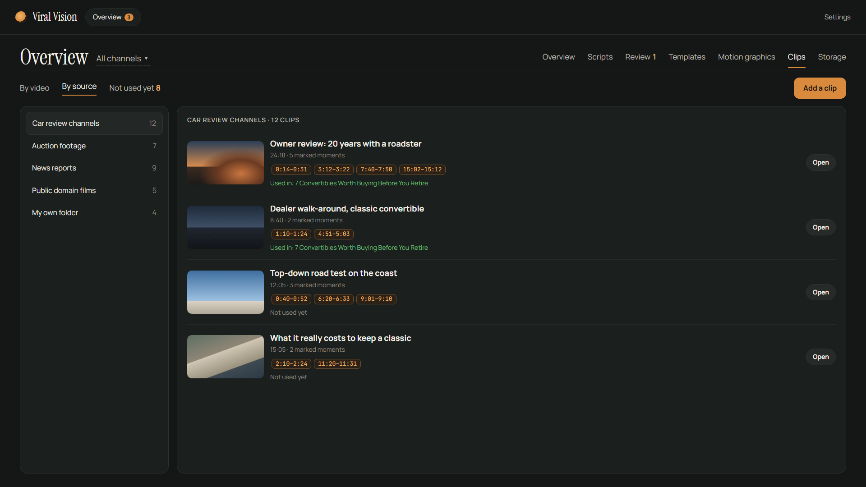Viewport: 866px width, 487px height.
Task: Switch to the Scripts tab
Action: click(600, 57)
